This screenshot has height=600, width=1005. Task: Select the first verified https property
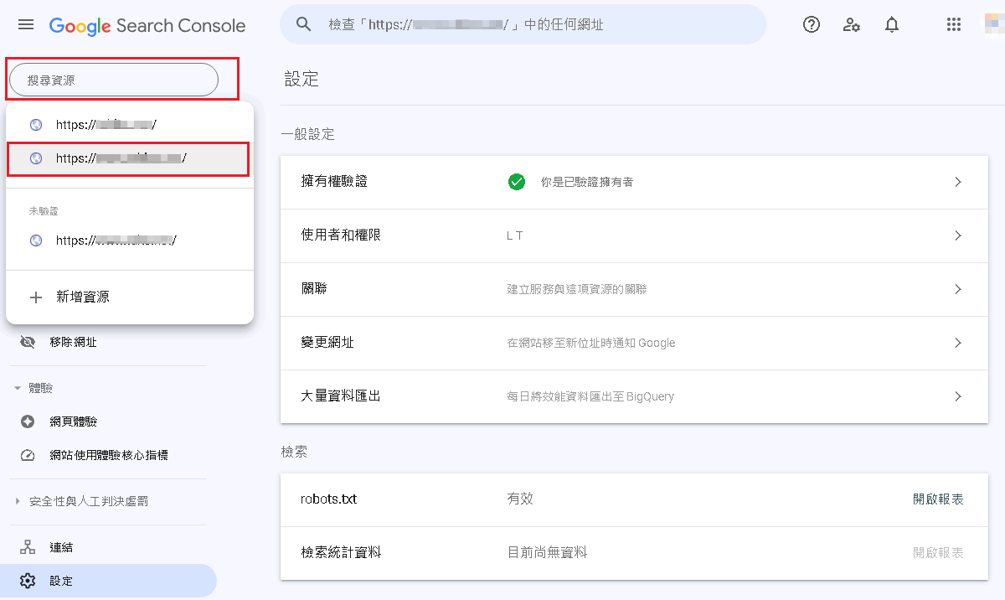tap(129, 125)
